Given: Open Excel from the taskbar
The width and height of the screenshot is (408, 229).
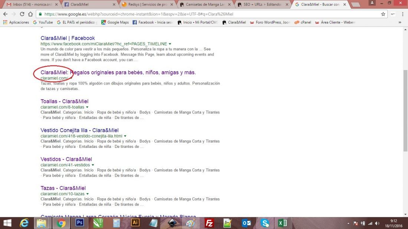Looking at the screenshot, I should (x=283, y=223).
